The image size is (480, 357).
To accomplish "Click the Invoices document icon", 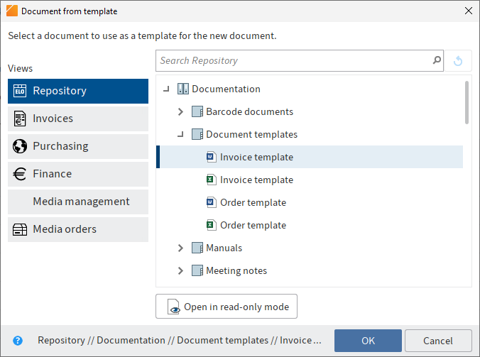I will [20, 119].
